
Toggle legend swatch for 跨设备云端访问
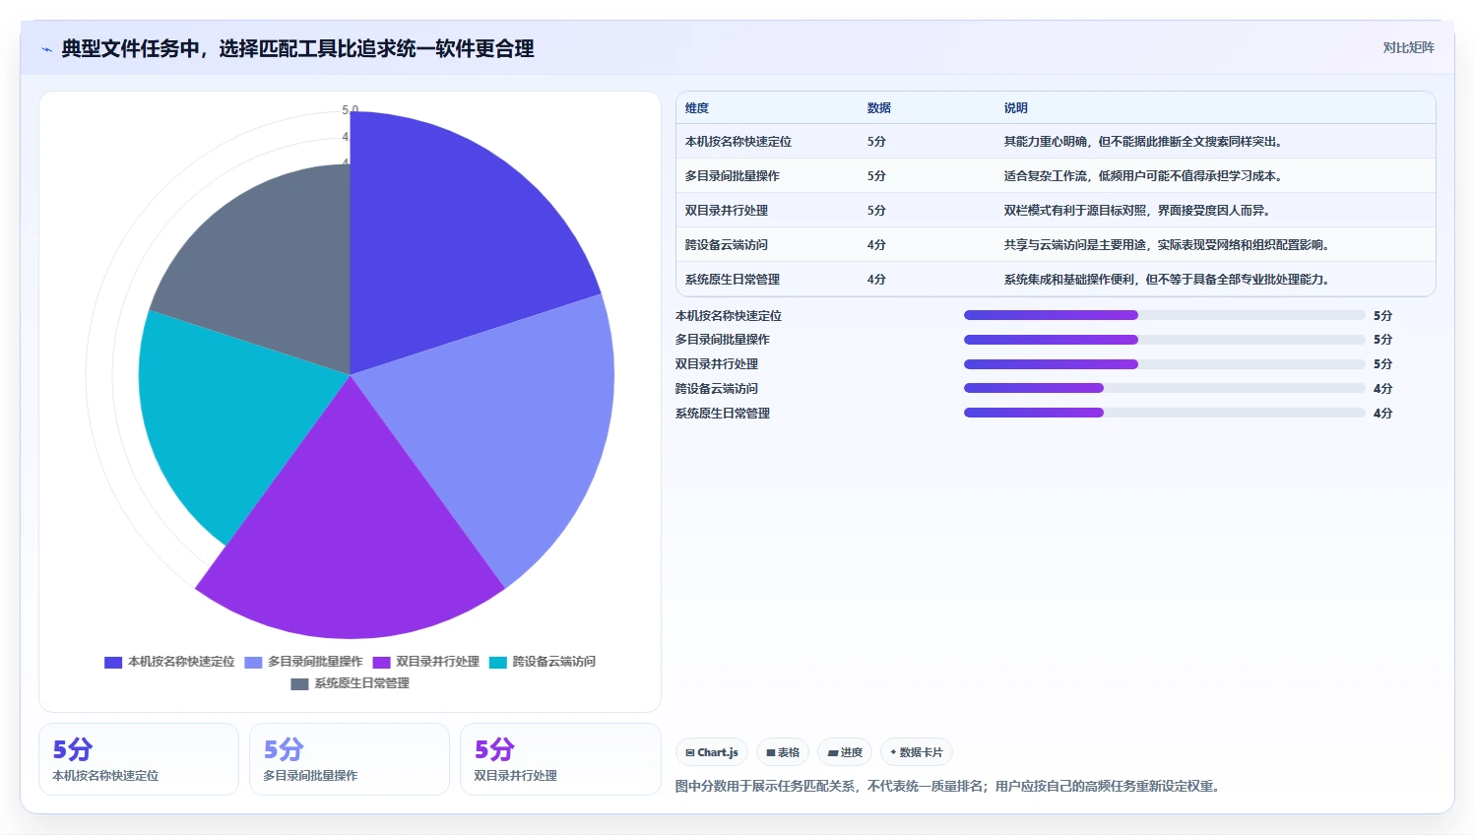[498, 662]
